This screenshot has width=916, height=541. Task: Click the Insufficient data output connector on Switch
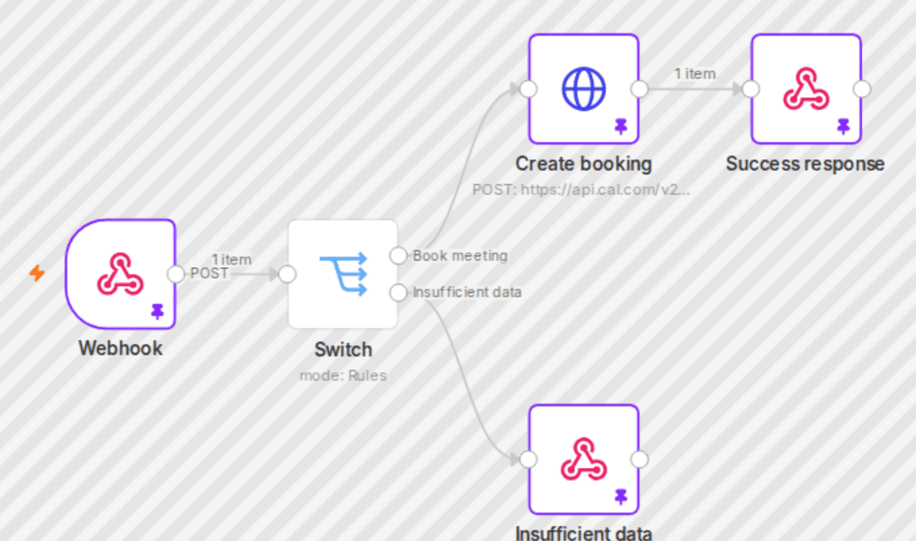point(399,292)
